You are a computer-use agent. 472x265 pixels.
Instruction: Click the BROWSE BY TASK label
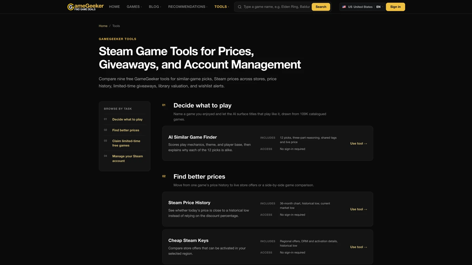(x=118, y=109)
